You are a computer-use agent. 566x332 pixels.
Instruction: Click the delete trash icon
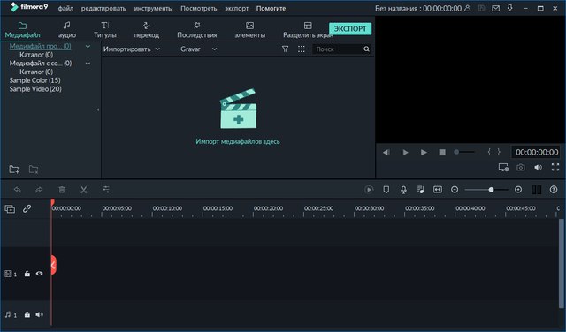62,190
